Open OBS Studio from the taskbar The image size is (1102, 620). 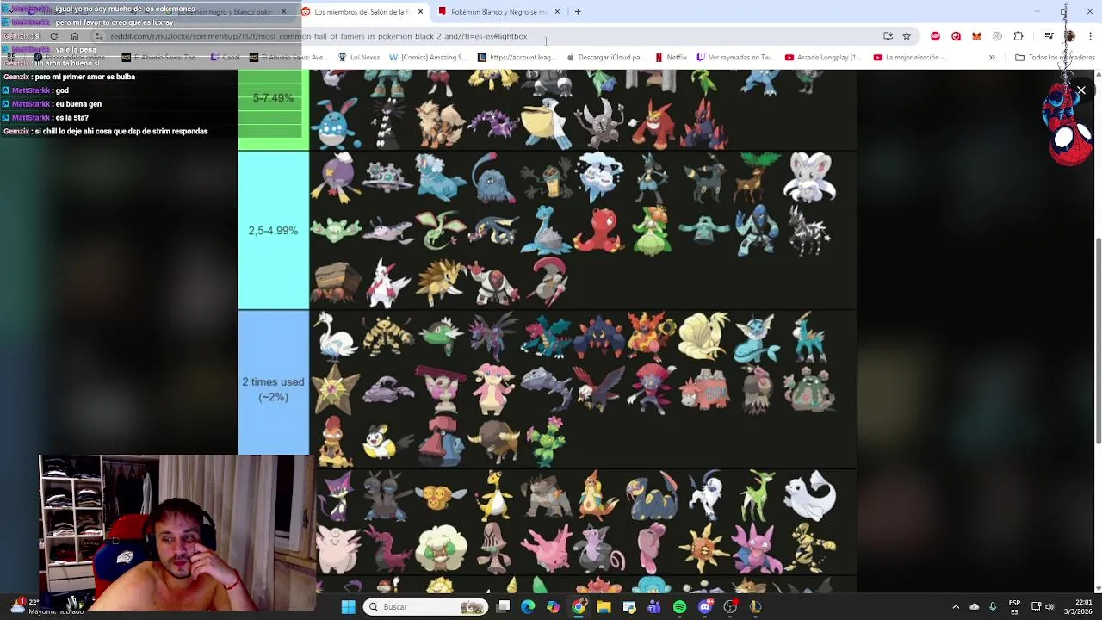(730, 607)
